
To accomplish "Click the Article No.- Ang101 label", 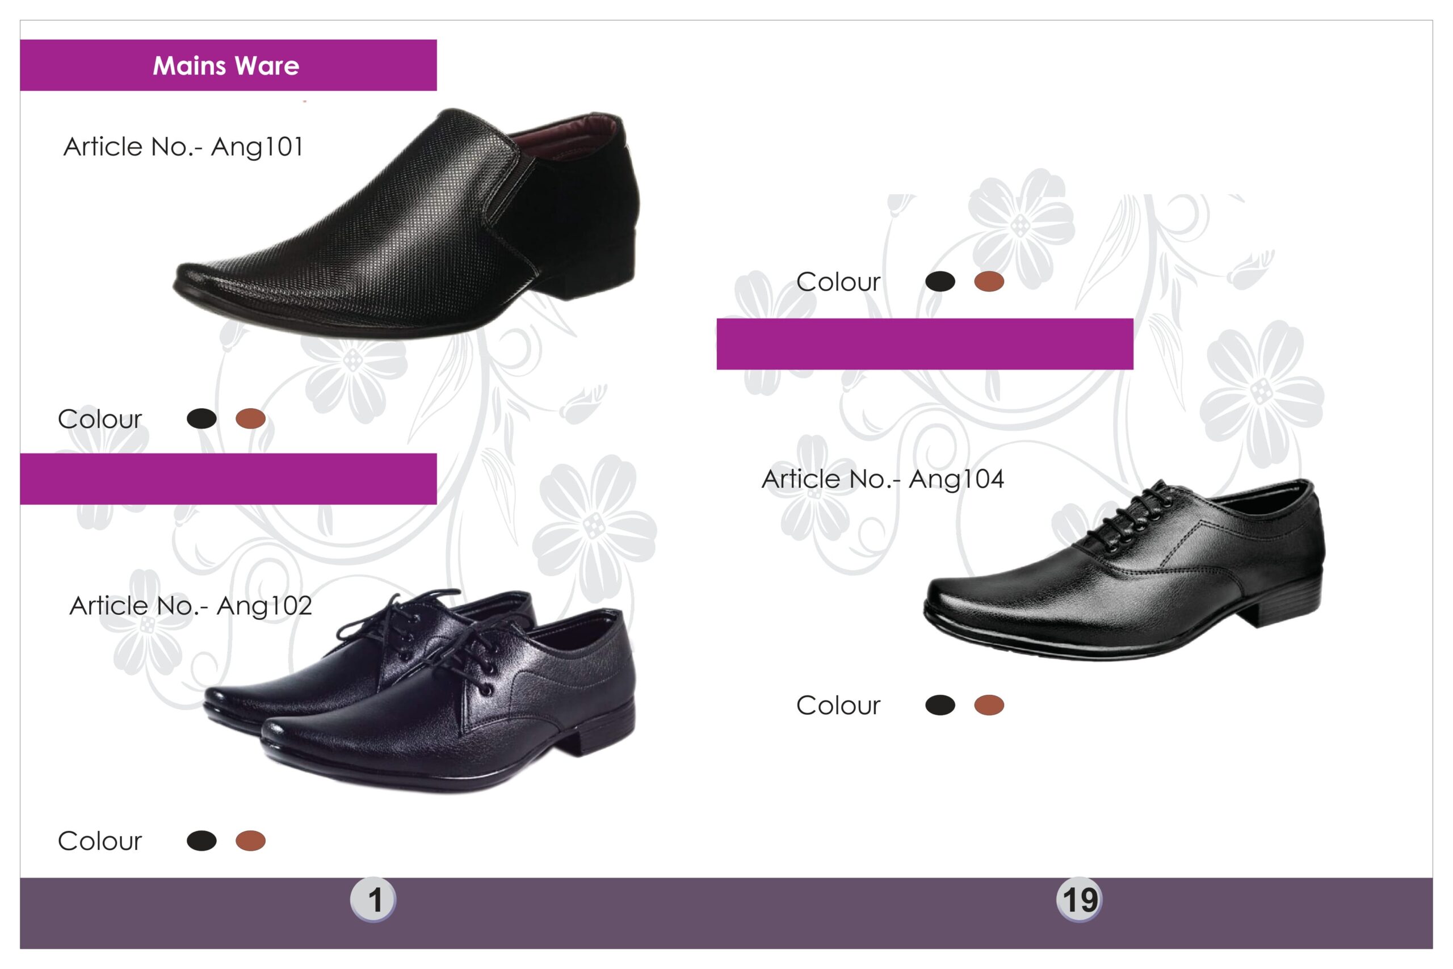I will point(183,147).
